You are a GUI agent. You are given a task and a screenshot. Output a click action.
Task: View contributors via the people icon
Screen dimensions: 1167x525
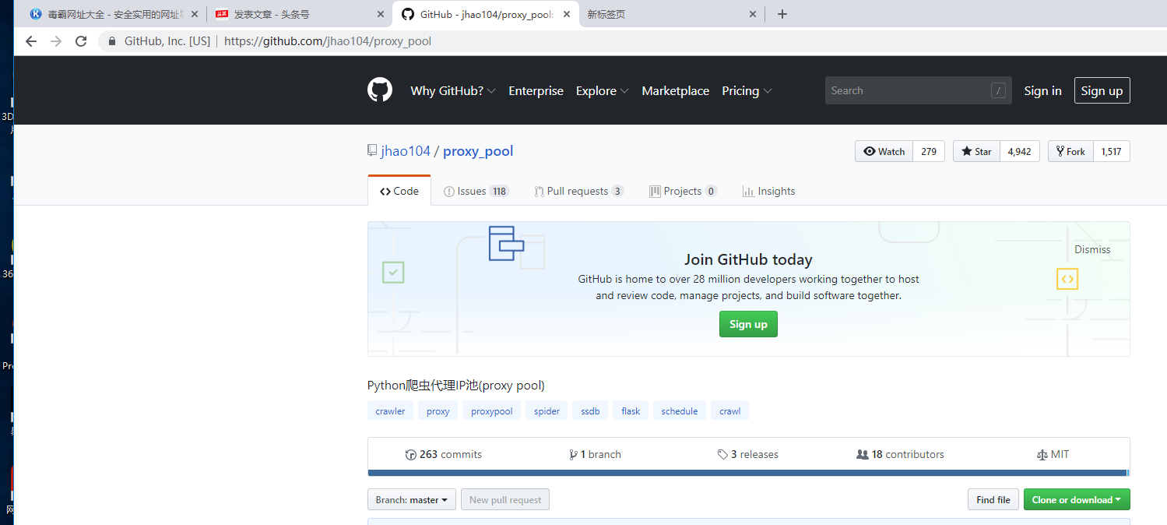(861, 454)
